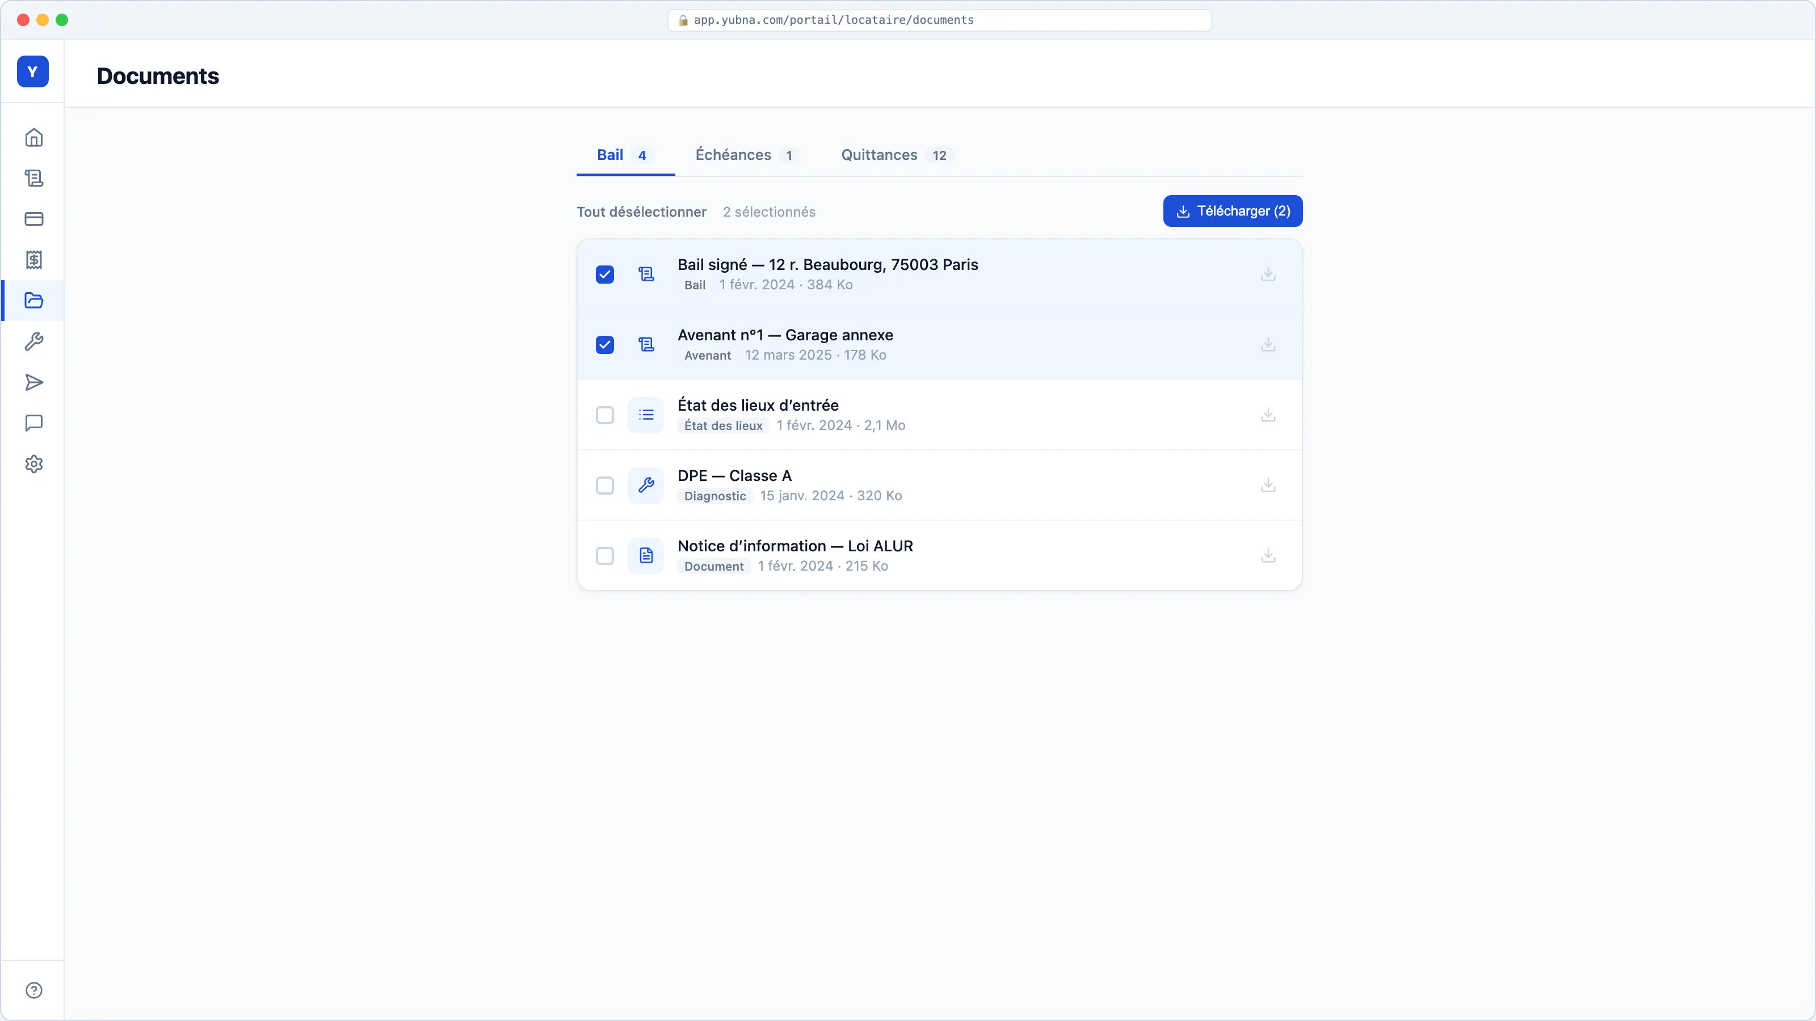This screenshot has height=1021, width=1816.
Task: Open État des lieux d'entrée title
Action: coord(758,405)
